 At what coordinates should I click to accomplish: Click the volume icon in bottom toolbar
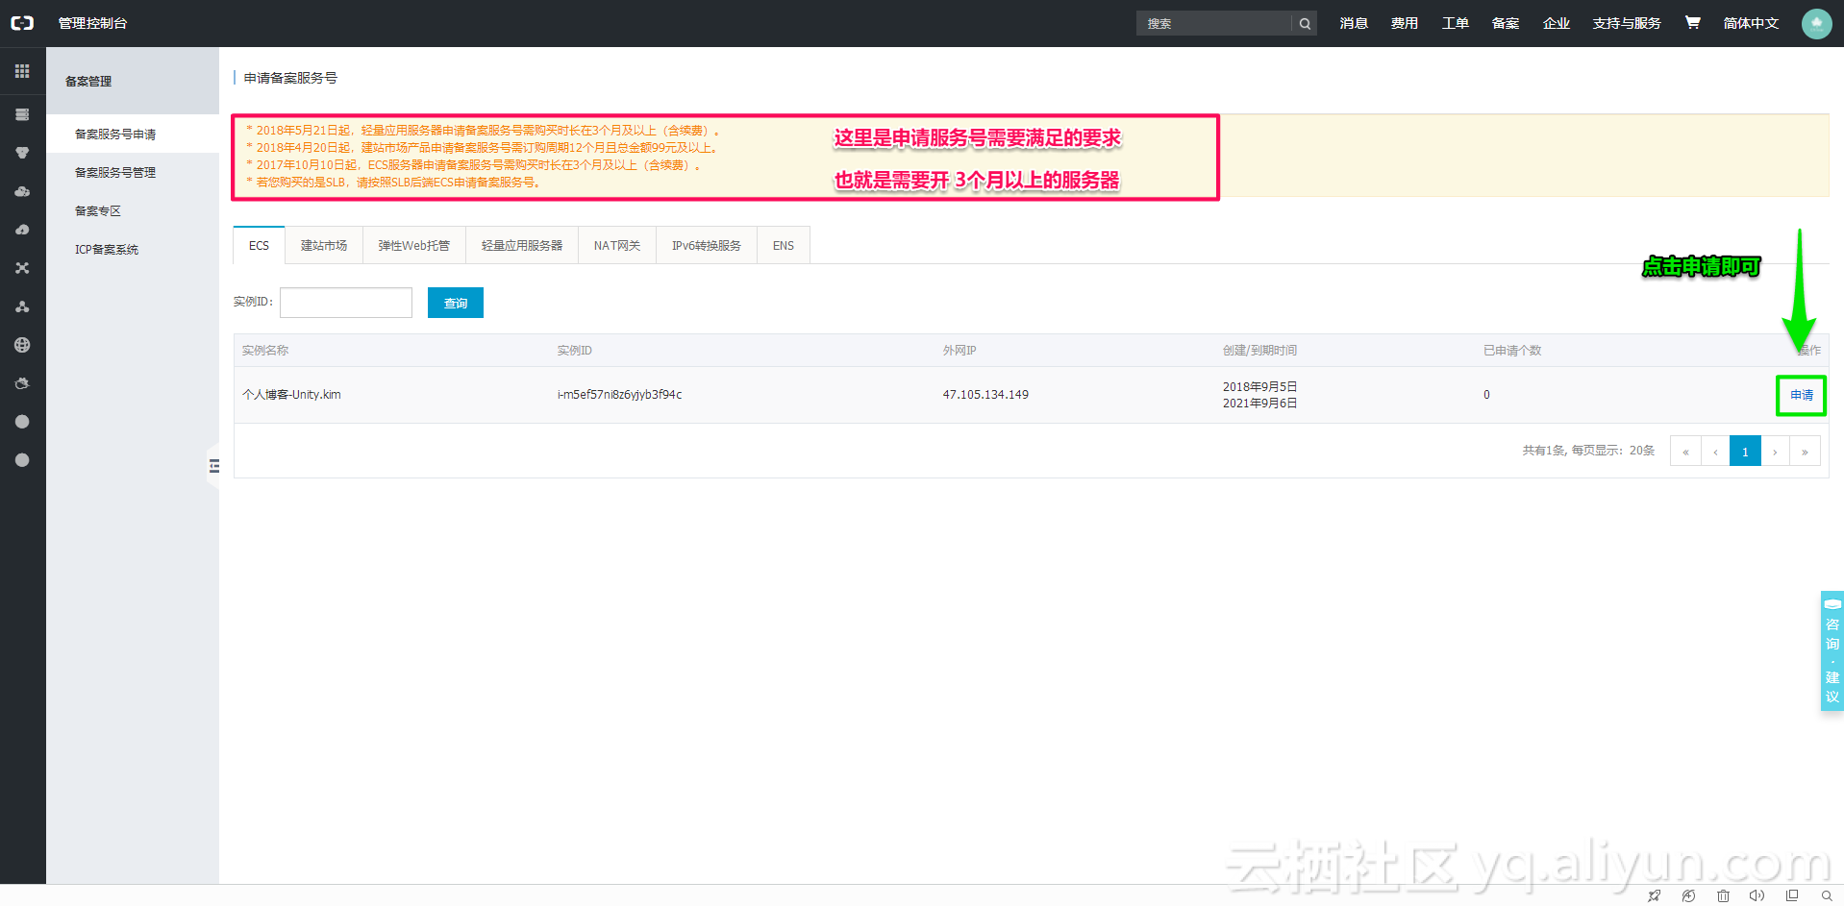tap(1757, 895)
